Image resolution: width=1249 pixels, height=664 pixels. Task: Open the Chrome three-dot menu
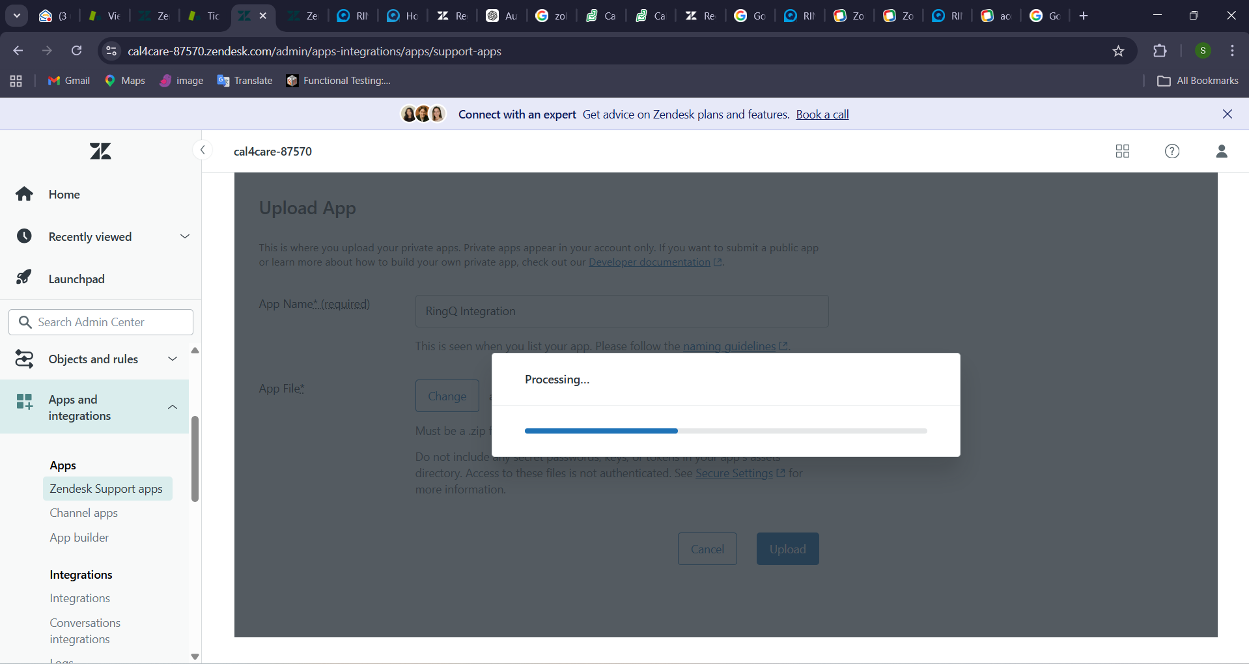click(x=1233, y=51)
